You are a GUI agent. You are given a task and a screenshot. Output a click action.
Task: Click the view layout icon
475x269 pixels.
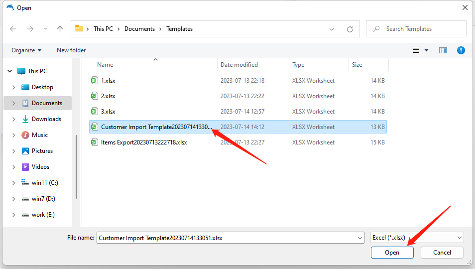[416, 50]
